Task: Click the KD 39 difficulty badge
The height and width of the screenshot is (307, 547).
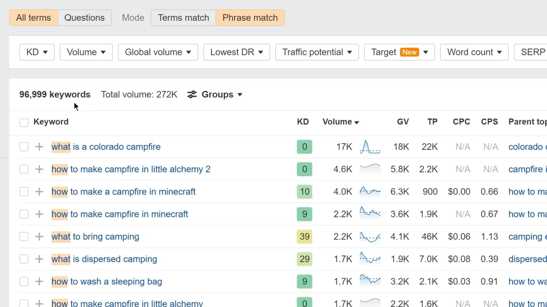Action: tap(304, 237)
